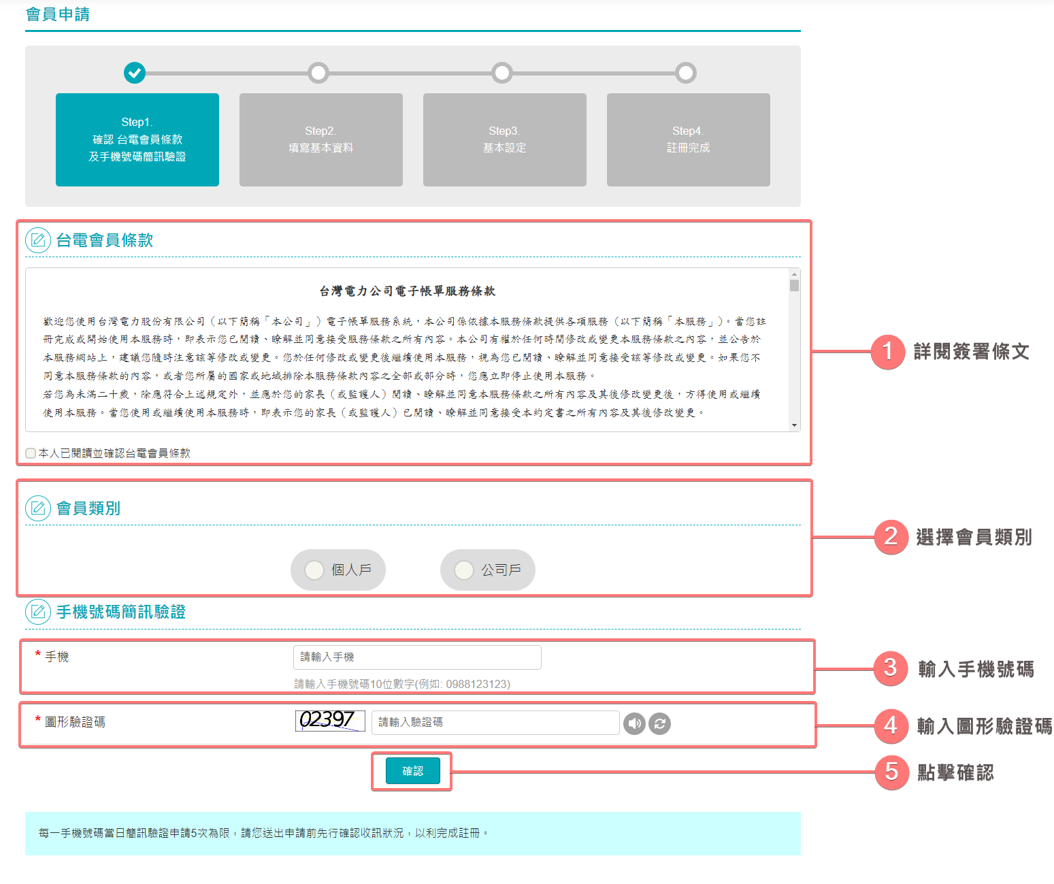The width and height of the screenshot is (1054, 884).
Task: Click the 請輸入驗證碼 captcha input field
Action: [495, 723]
